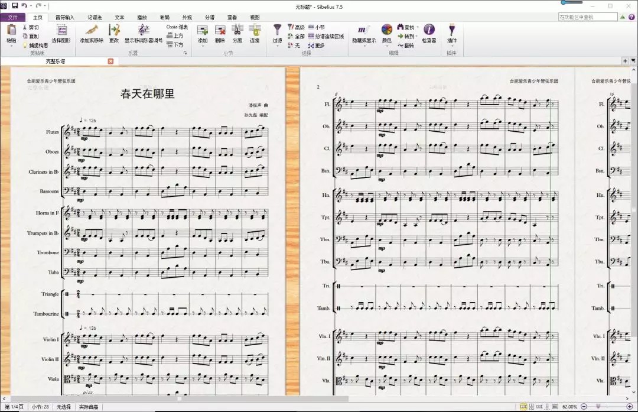This screenshot has width=638, height=412.
Task: Click the horizontal scrollbar thumb
Action: point(179,398)
